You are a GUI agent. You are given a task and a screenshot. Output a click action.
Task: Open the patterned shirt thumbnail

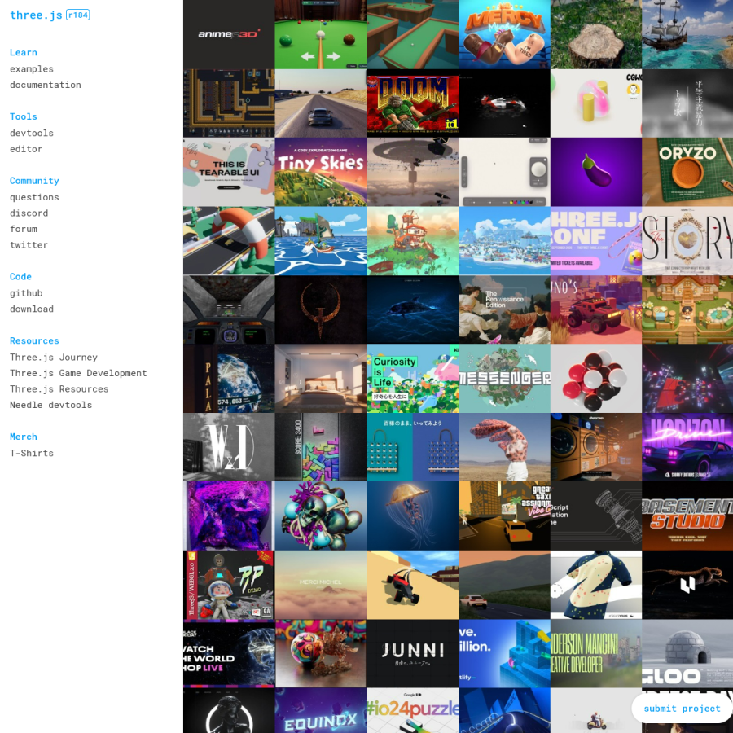[596, 584]
